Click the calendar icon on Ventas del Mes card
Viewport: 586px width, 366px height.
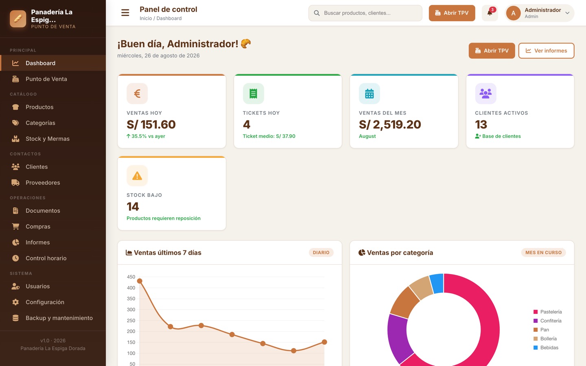(x=370, y=94)
